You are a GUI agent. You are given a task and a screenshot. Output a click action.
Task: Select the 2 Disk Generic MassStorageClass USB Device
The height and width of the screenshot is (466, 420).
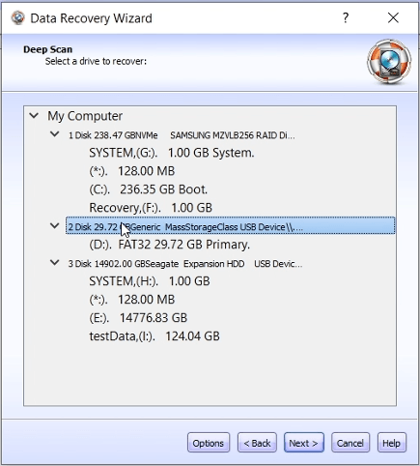coord(231,225)
